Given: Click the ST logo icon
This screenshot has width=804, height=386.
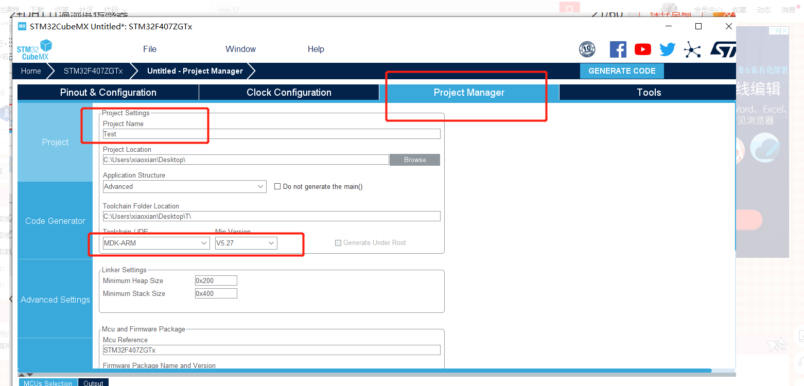Looking at the screenshot, I should click(x=723, y=49).
